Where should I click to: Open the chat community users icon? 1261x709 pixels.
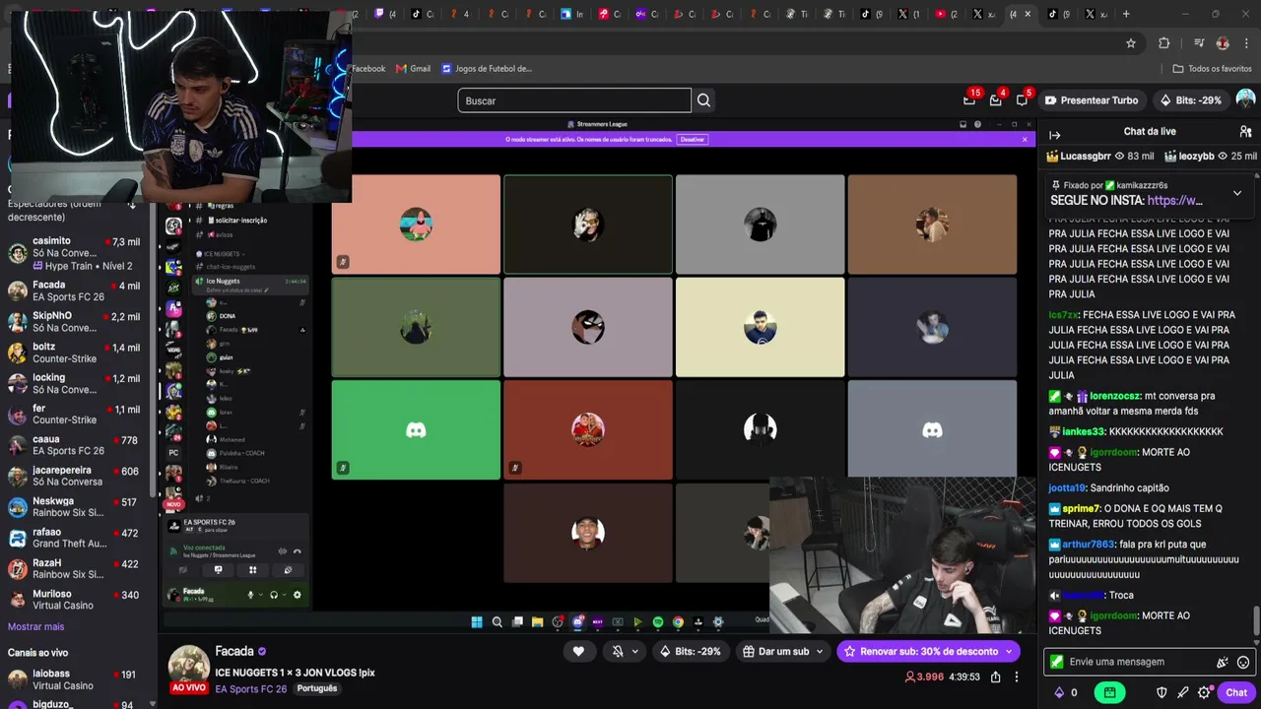coord(1245,131)
